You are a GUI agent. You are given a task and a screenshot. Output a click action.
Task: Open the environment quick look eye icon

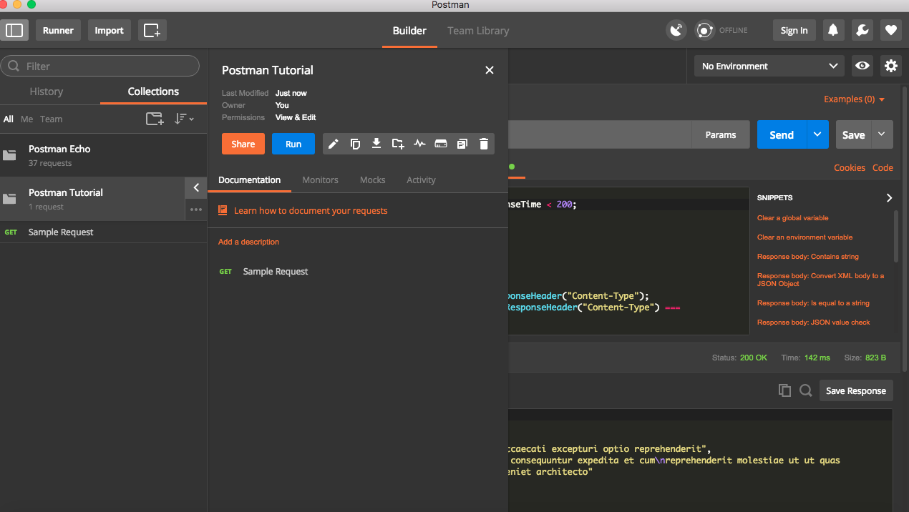862,66
